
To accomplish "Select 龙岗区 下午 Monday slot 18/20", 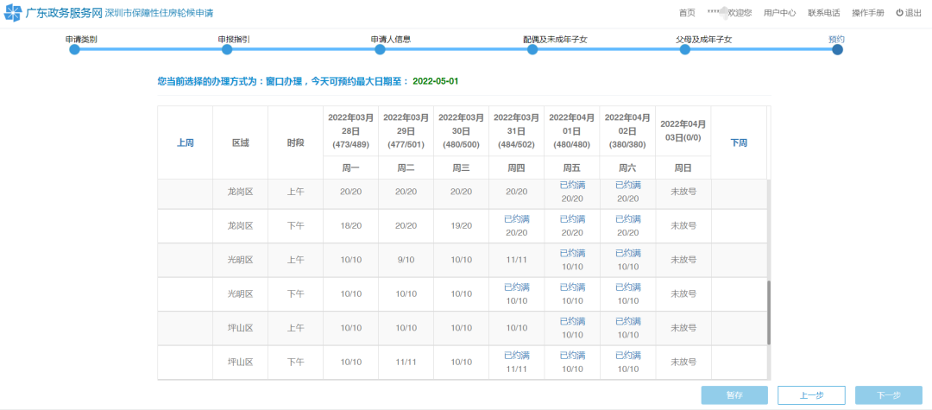I will (350, 225).
